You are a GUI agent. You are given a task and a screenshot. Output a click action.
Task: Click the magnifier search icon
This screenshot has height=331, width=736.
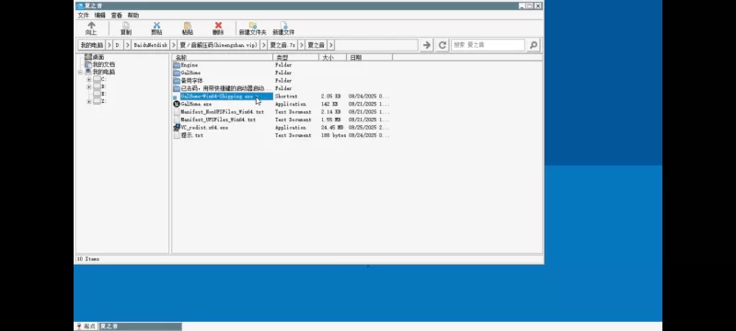pos(534,45)
